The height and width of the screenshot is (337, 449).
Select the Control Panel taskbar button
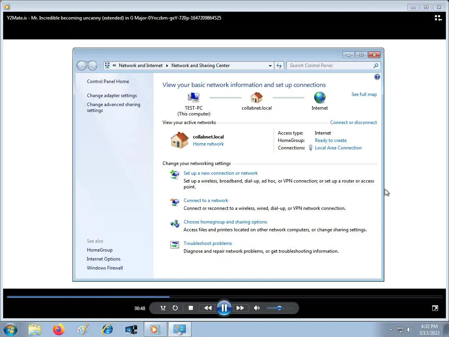180,329
